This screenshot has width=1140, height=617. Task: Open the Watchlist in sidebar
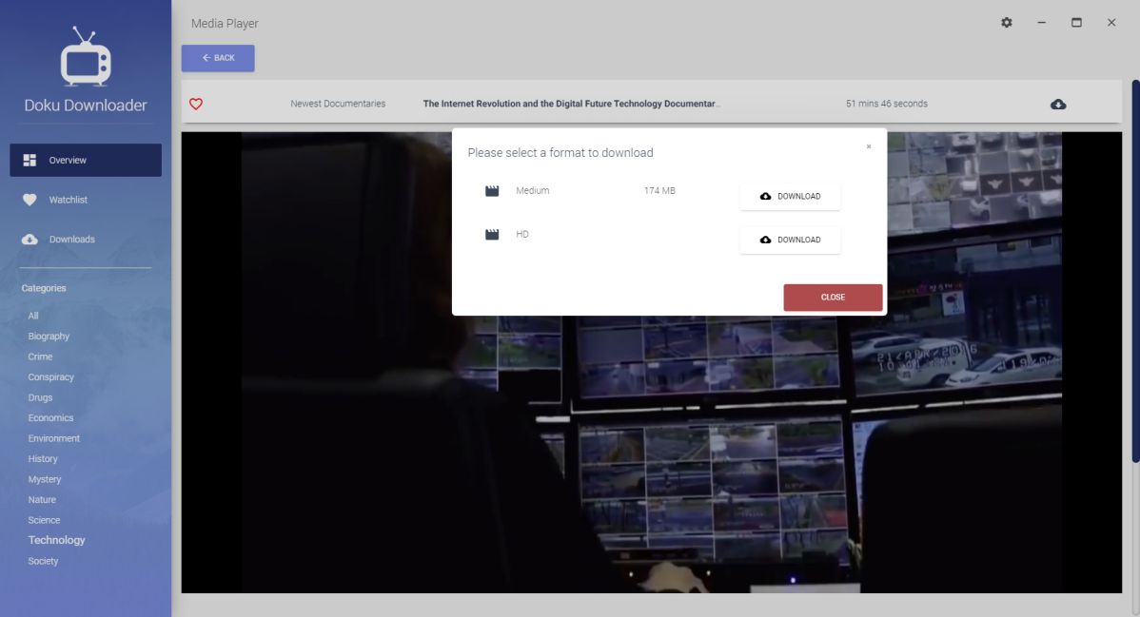click(68, 200)
